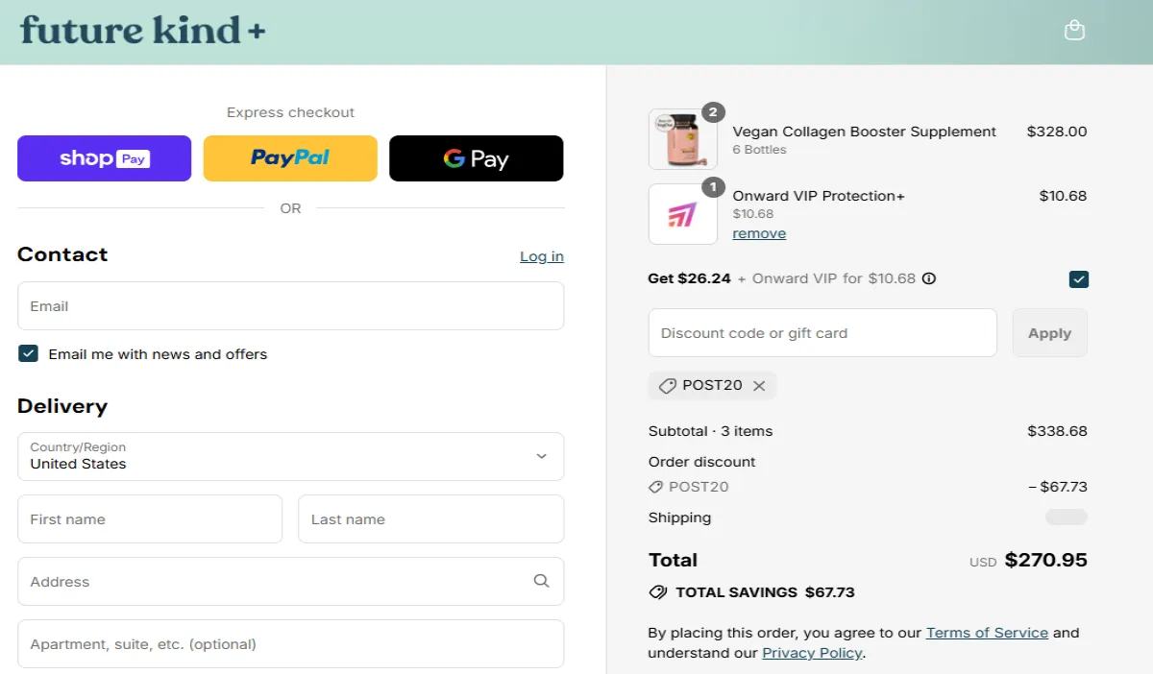Image resolution: width=1153 pixels, height=674 pixels.
Task: Uncheck the Onward VIP add-on checkbox
Action: (x=1078, y=278)
